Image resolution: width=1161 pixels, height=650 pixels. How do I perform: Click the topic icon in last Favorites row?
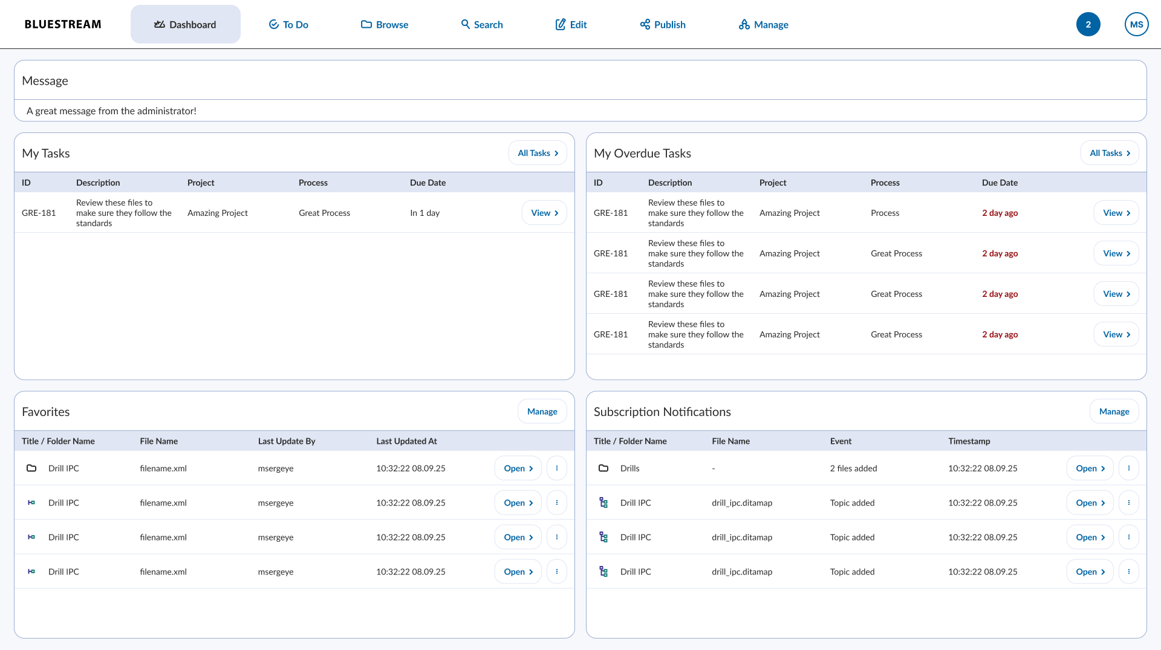pyautogui.click(x=31, y=571)
